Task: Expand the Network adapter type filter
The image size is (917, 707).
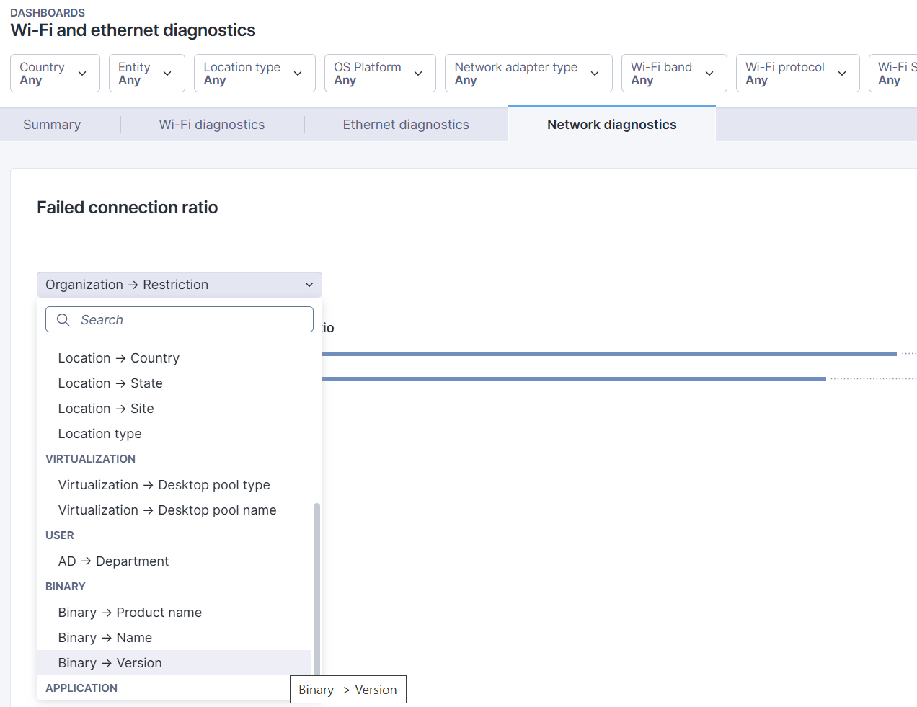Action: click(528, 74)
